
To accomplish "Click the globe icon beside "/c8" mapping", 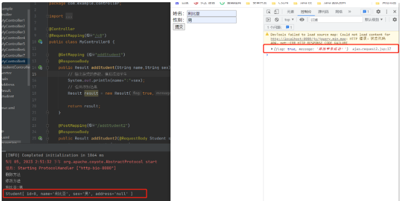I will [89, 35].
